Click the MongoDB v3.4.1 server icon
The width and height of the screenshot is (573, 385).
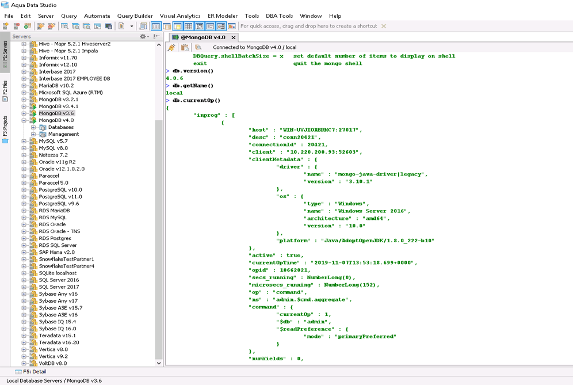click(x=33, y=106)
